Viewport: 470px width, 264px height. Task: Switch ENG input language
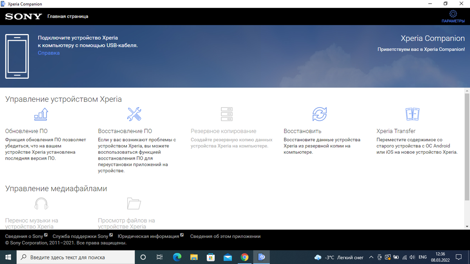pyautogui.click(x=423, y=257)
